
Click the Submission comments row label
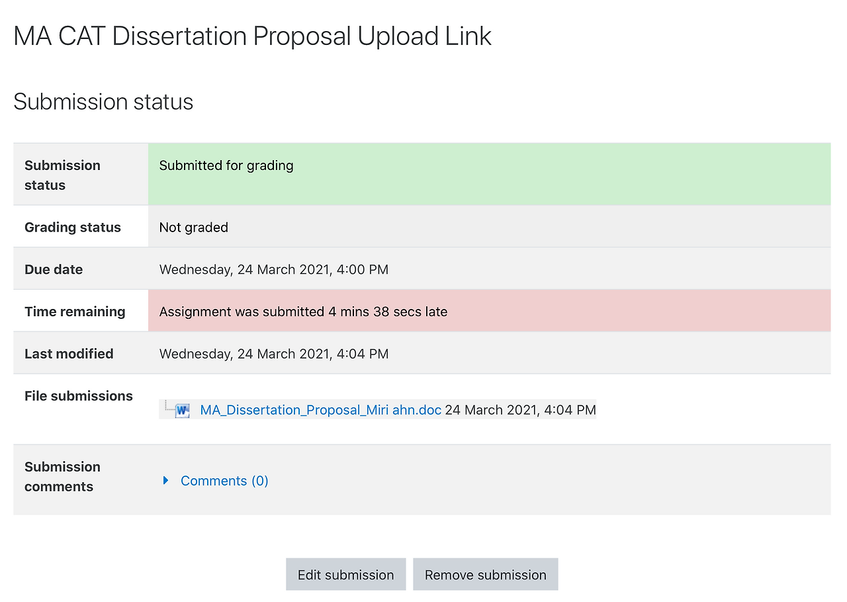(62, 477)
